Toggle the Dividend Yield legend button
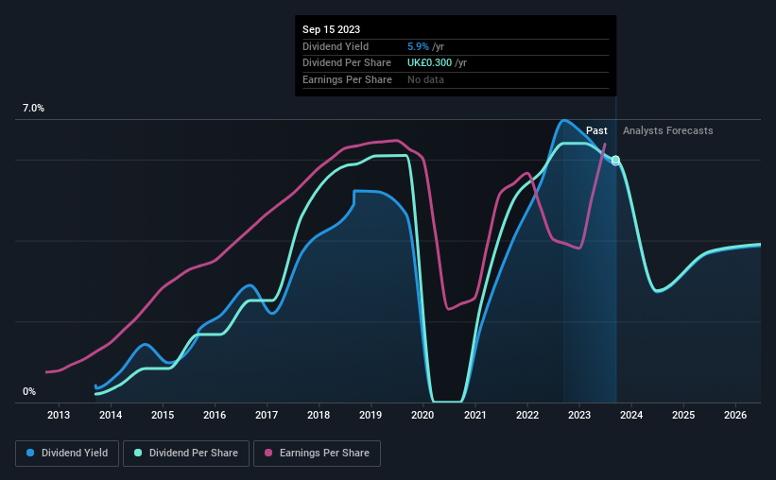 pyautogui.click(x=67, y=454)
